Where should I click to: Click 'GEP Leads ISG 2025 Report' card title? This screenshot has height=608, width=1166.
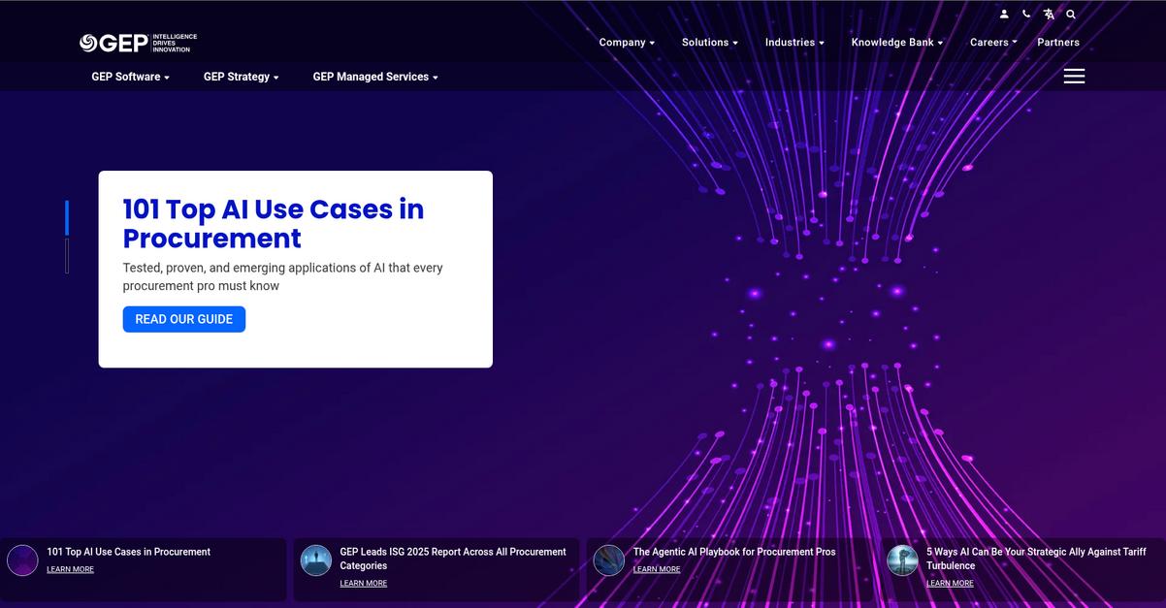[453, 559]
